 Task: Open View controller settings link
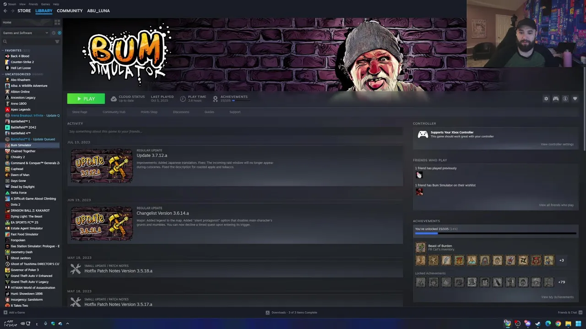[557, 144]
